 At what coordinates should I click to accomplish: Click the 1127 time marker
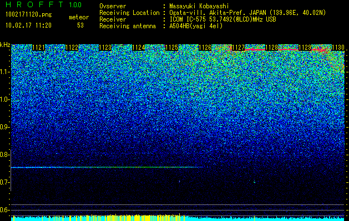239,48
